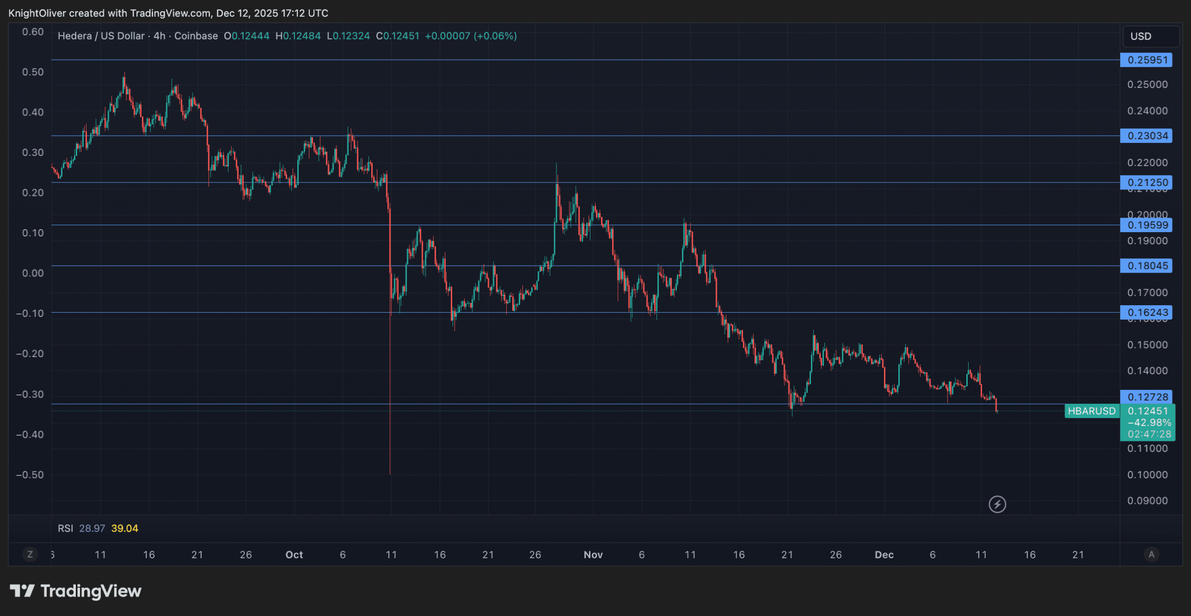Select the 0.21250 price level label
Screen dimensions: 1191x616
(x=1146, y=182)
